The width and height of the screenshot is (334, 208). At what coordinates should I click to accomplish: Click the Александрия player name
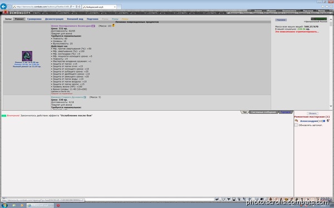click(x=308, y=121)
